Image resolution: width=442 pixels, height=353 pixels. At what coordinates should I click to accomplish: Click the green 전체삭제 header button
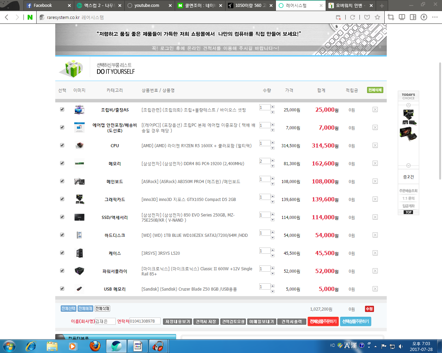click(x=375, y=90)
